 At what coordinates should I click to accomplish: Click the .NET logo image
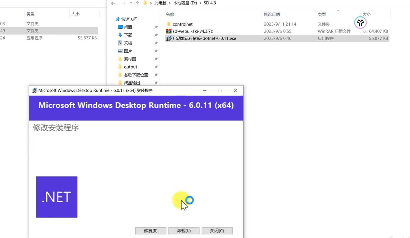point(57,197)
